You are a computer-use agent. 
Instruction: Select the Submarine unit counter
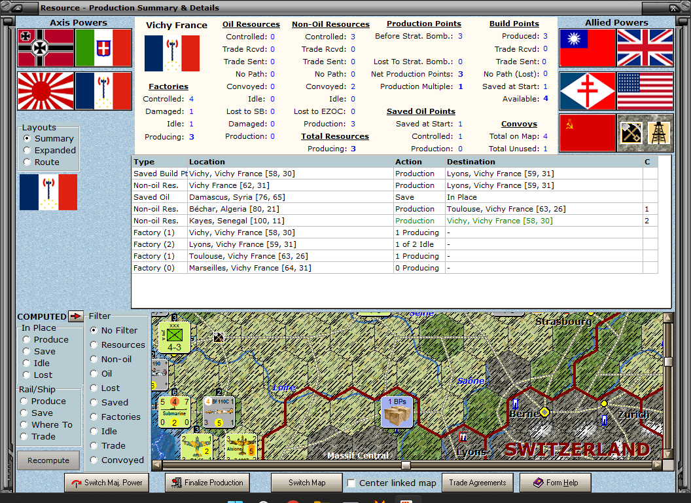coord(175,412)
